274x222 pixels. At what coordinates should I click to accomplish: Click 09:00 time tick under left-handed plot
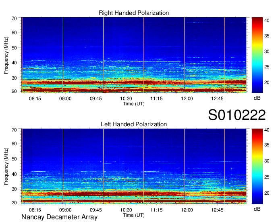65,210
